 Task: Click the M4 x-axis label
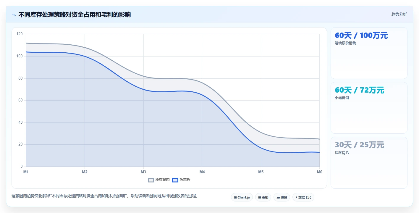click(x=202, y=172)
